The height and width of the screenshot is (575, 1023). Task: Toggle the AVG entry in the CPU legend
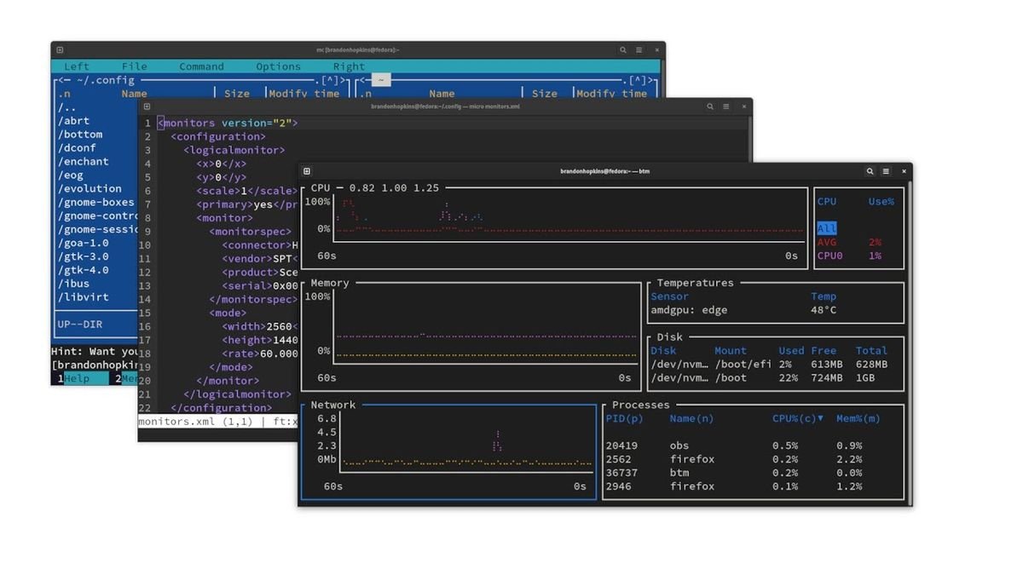click(x=826, y=242)
